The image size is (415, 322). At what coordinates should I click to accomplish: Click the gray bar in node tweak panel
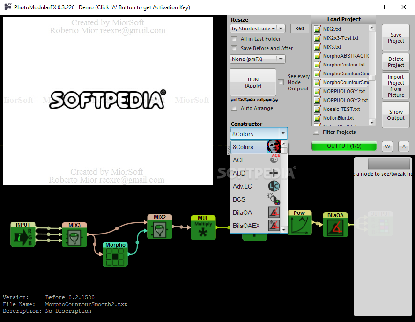pos(389,164)
